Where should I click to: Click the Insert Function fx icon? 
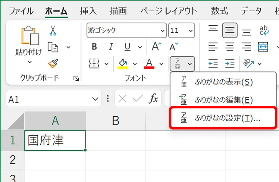coord(153,98)
